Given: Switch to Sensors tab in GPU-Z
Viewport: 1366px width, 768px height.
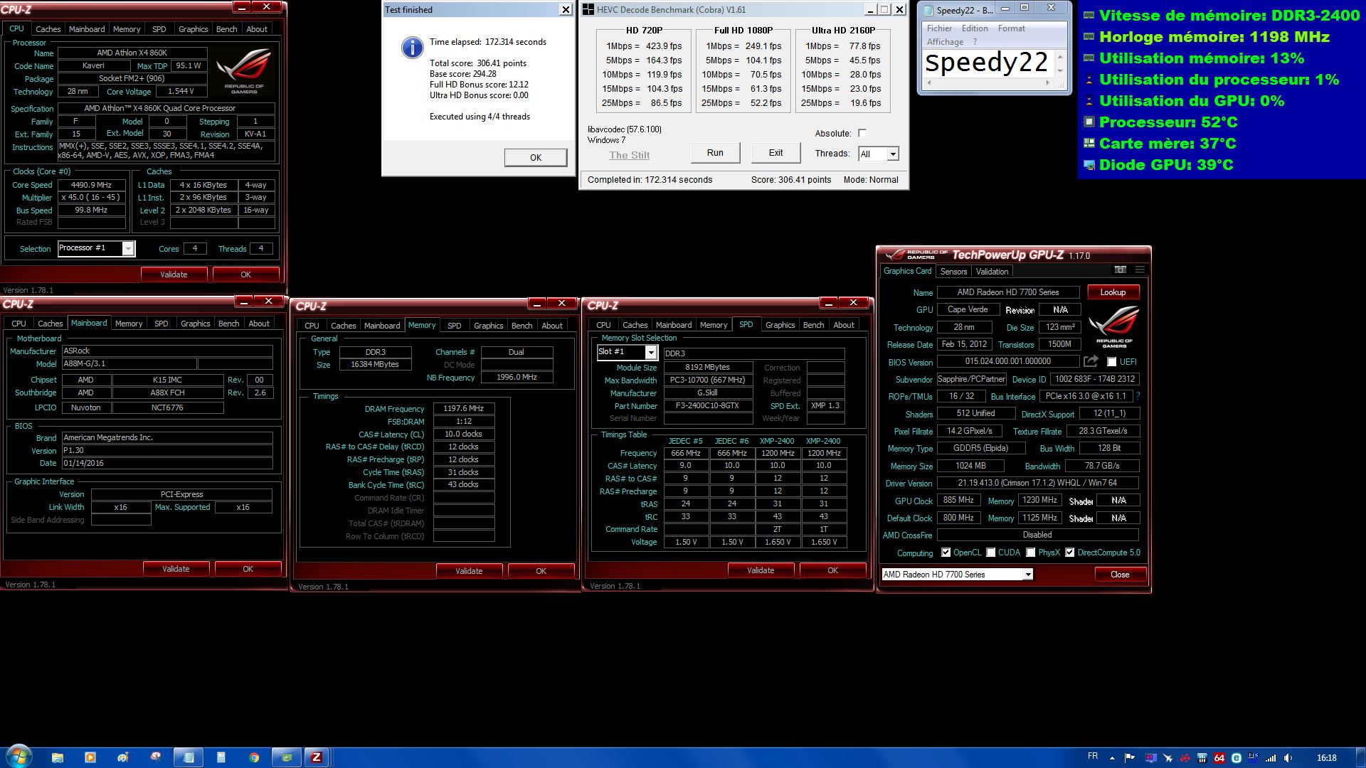Looking at the screenshot, I should [953, 272].
